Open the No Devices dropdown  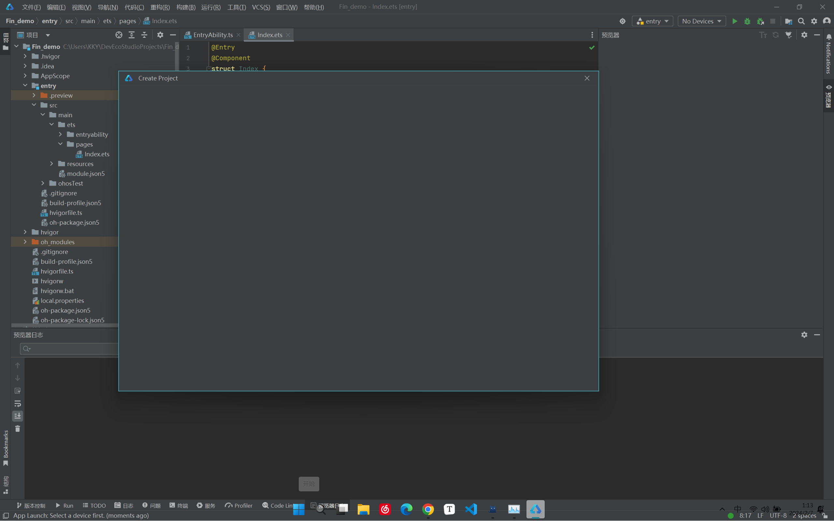pos(702,21)
